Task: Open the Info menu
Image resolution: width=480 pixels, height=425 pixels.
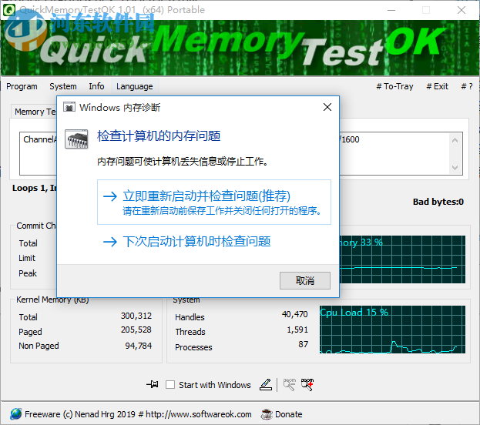Action: point(96,86)
